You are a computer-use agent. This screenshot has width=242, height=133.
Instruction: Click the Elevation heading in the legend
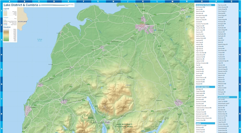click(7, 27)
